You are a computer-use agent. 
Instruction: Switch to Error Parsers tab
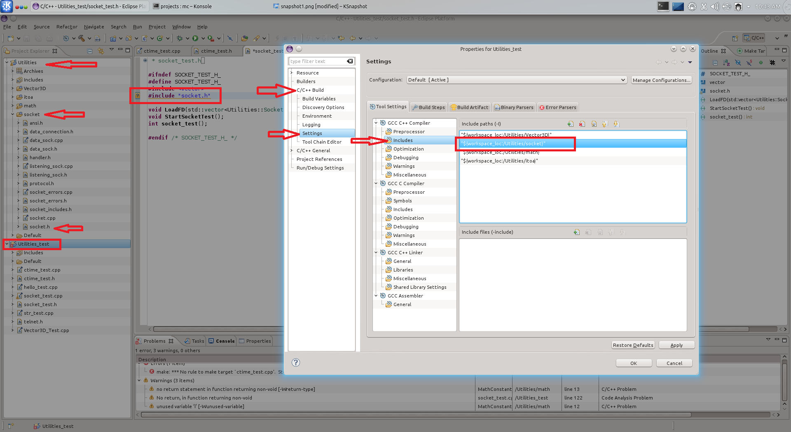pyautogui.click(x=558, y=107)
